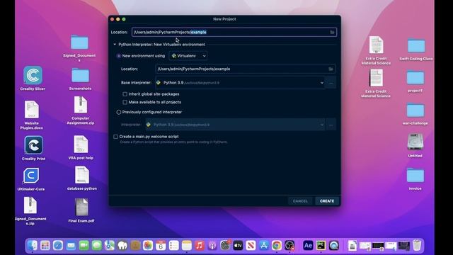Viewport: 453px width, 255px height.
Task: Open Finder in the Dock
Action: tap(33, 246)
